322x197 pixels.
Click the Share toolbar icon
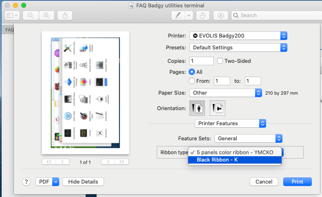pos(65,15)
